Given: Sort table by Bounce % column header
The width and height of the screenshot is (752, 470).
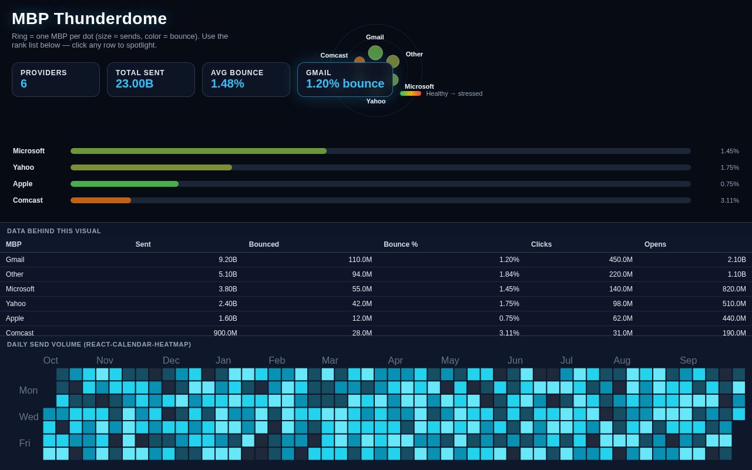Looking at the screenshot, I should click(401, 244).
